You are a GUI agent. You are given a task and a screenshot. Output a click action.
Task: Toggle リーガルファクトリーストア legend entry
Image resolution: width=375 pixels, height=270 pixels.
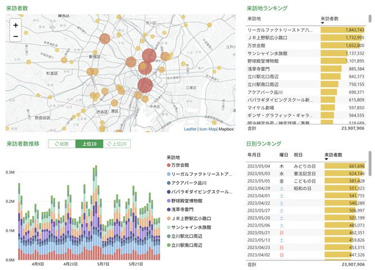199,174
